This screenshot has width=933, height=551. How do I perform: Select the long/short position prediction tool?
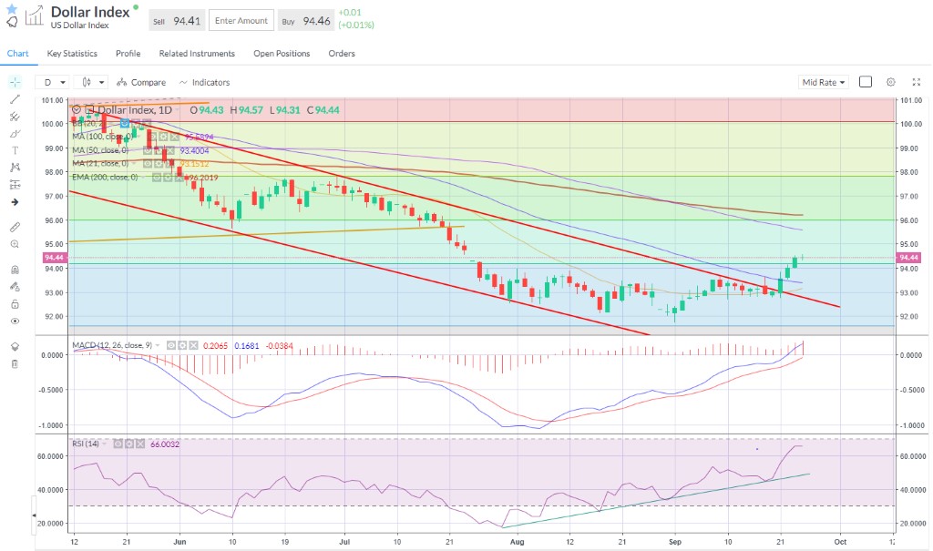(15, 185)
